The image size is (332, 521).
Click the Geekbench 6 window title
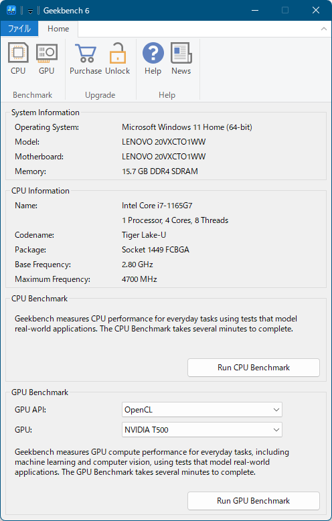pyautogui.click(x=66, y=11)
